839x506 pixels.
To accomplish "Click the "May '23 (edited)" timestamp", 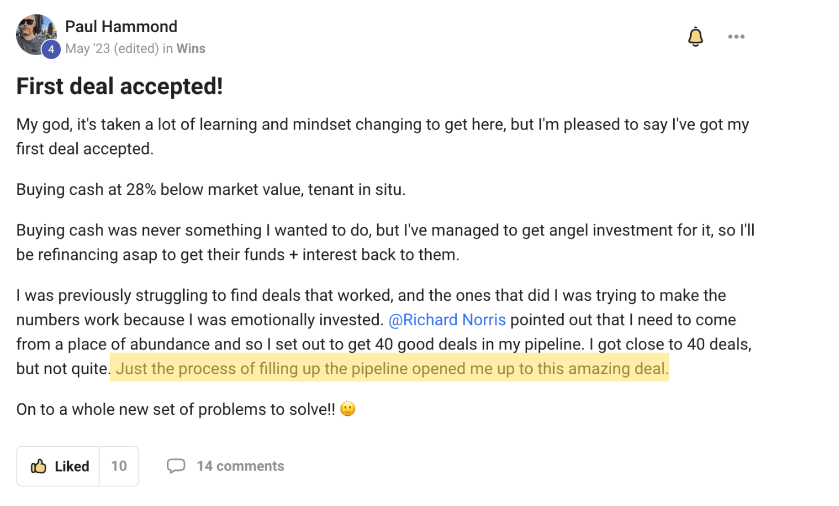I will 112,48.
